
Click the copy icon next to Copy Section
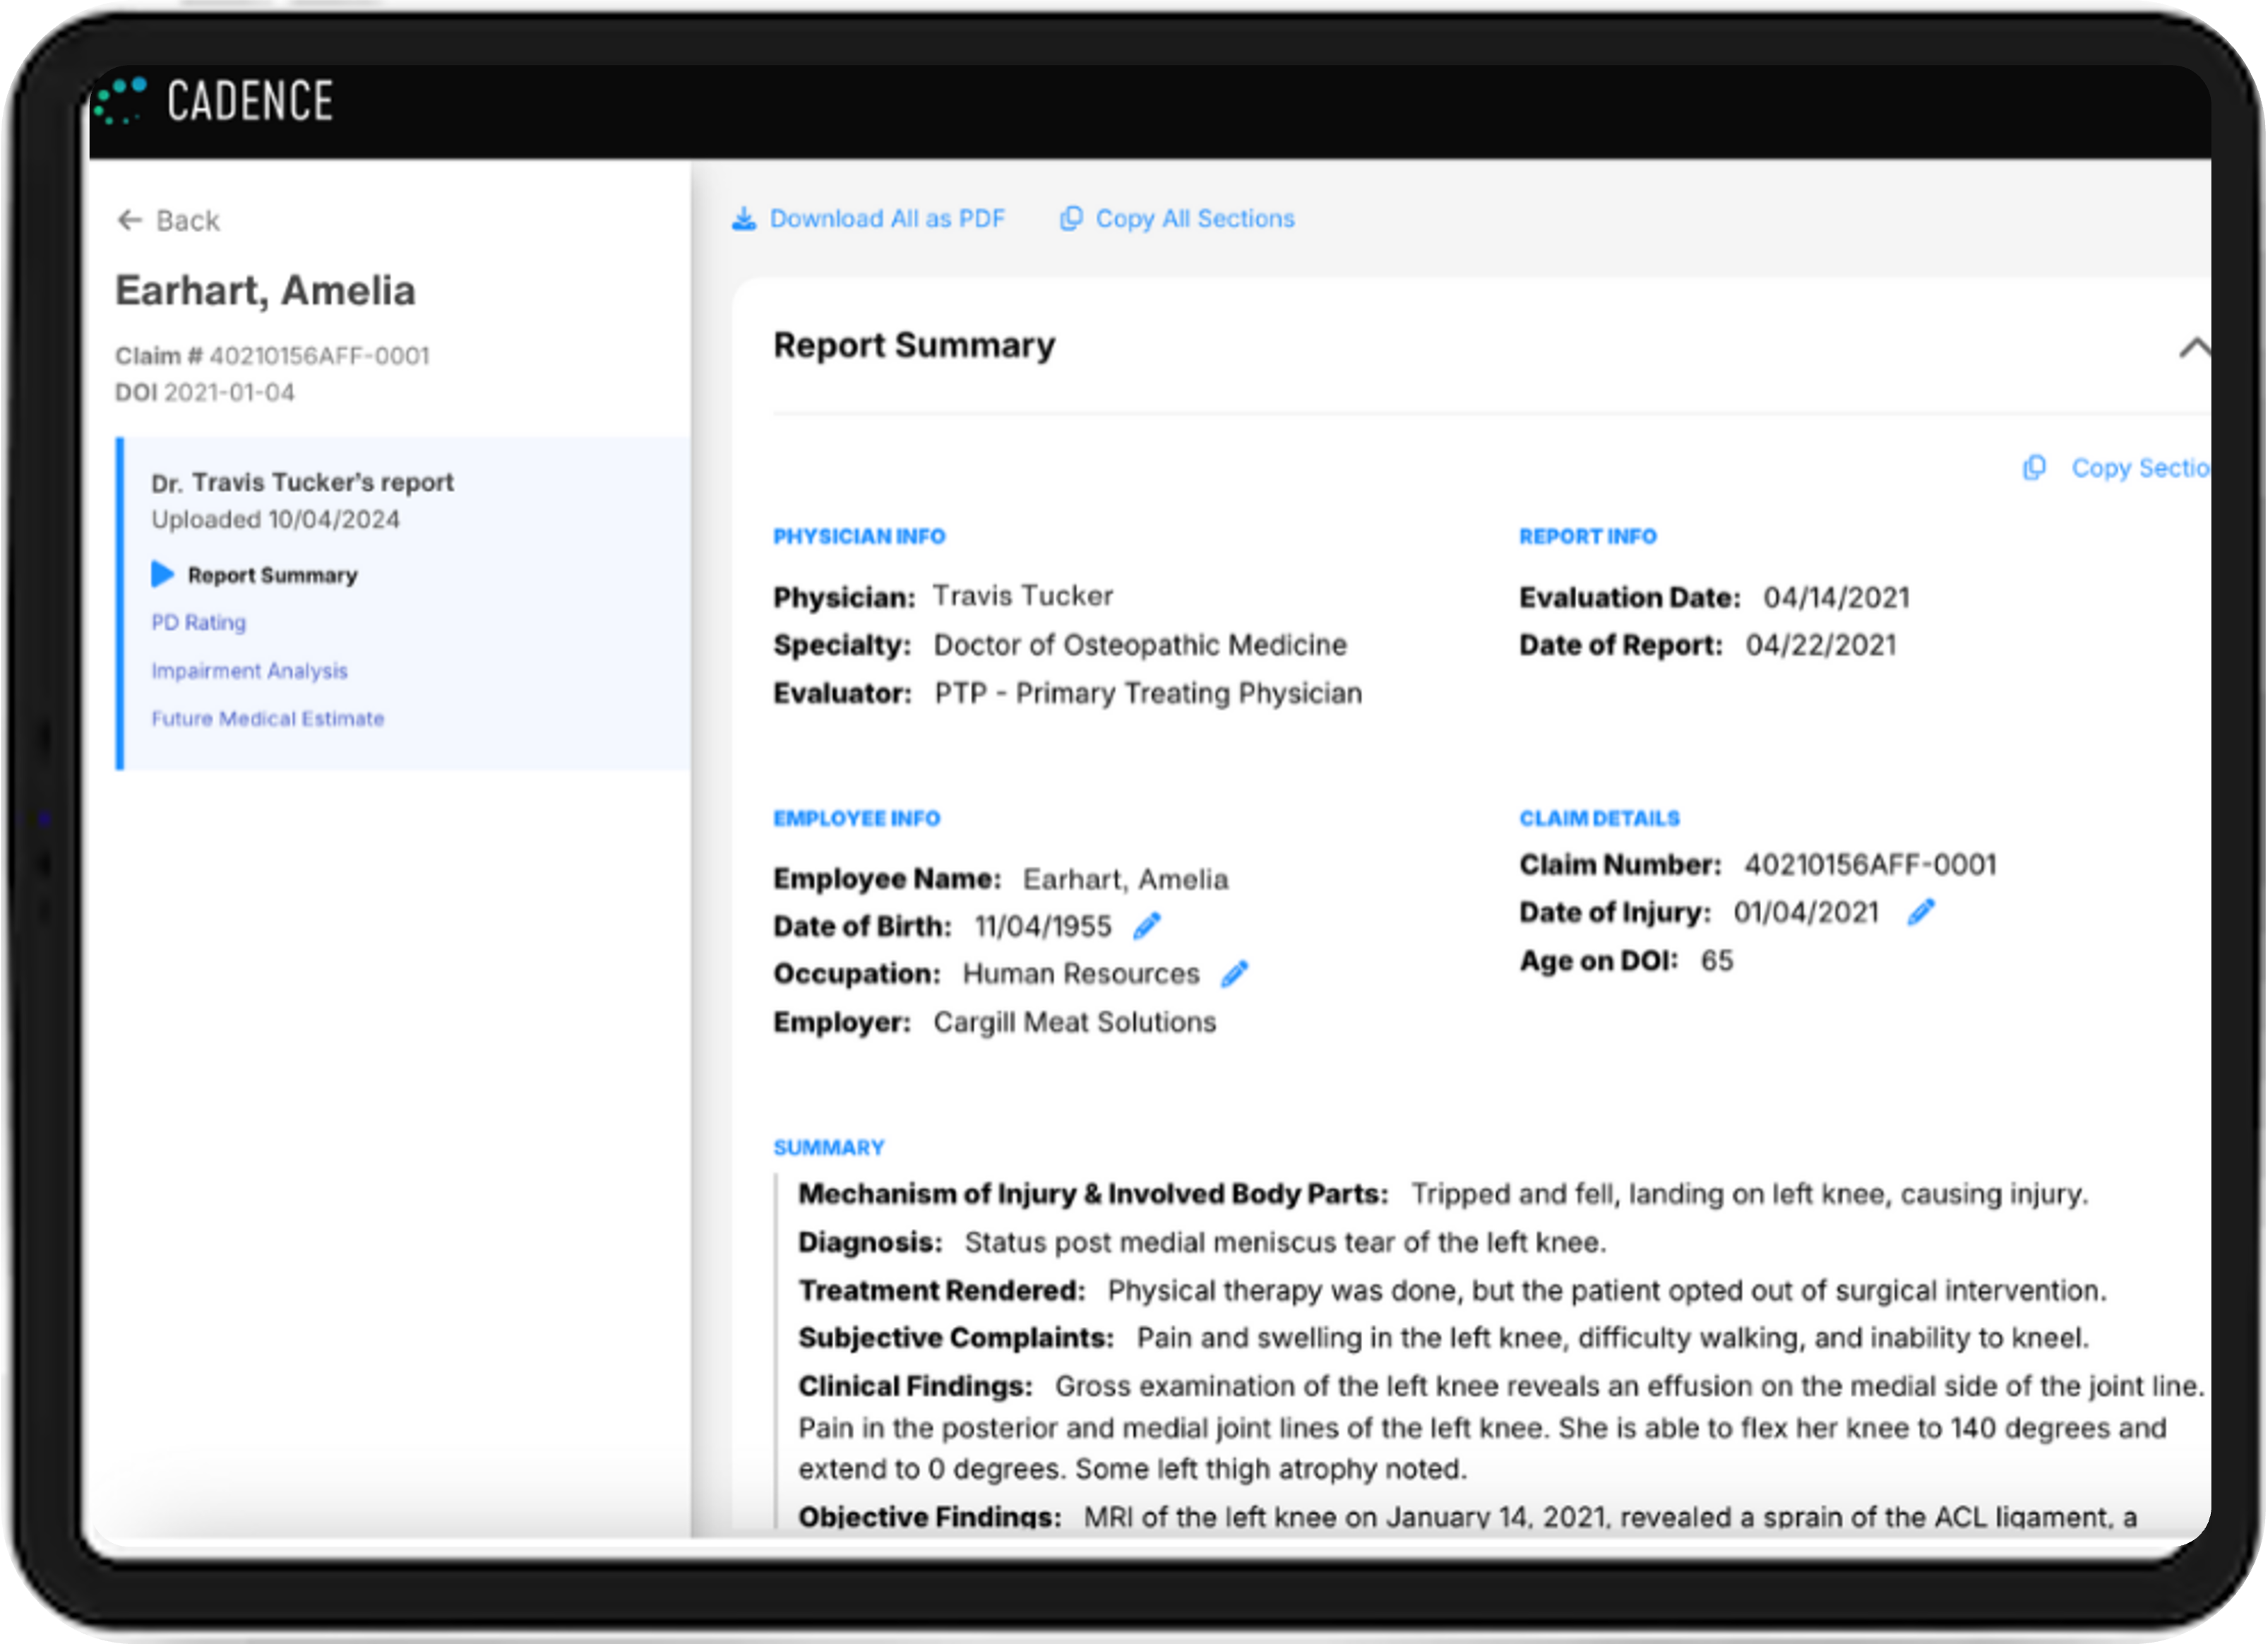[x=2034, y=468]
